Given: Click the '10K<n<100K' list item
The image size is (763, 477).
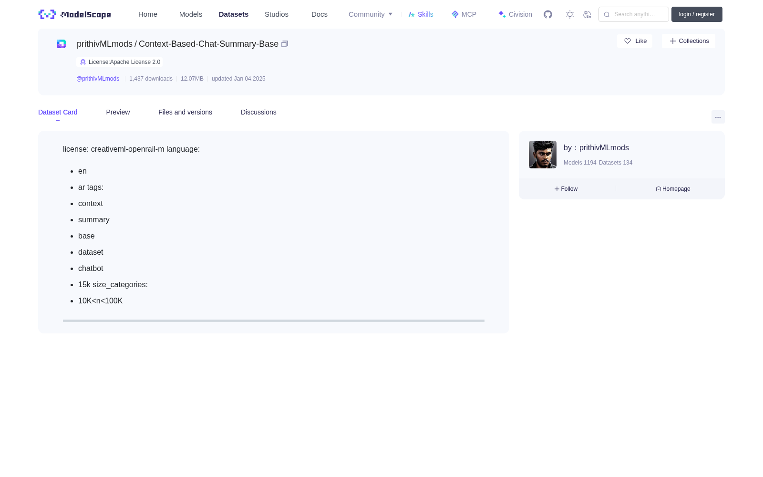Looking at the screenshot, I should (x=101, y=301).
